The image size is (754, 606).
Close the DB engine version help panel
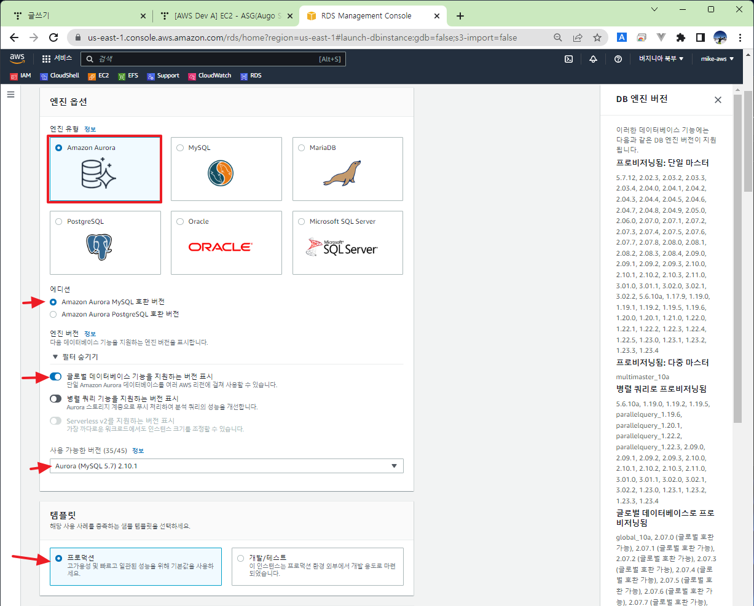tap(718, 100)
